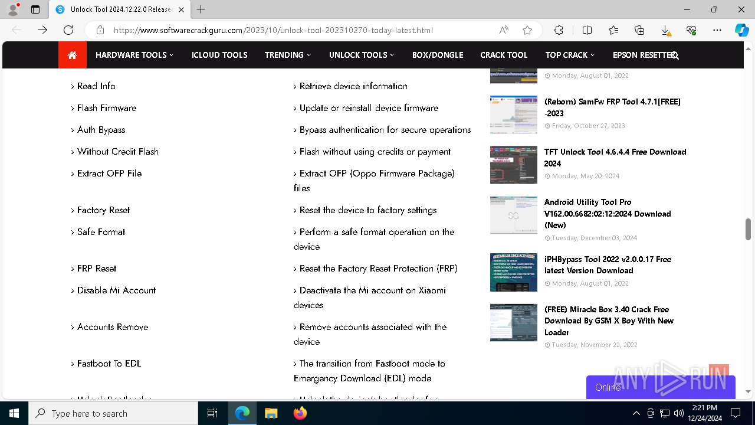Open the ICLOUD TOOLS menu item

click(x=219, y=55)
